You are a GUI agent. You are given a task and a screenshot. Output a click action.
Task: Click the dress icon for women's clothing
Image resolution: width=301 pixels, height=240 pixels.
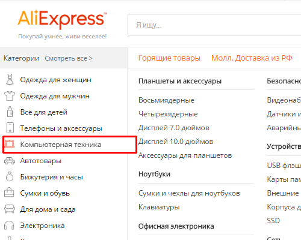[10, 79]
